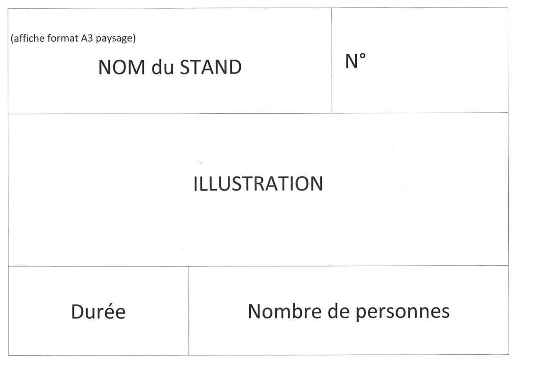Select the ILLUSTRATION heading text
535x378 pixels.
[x=258, y=184]
